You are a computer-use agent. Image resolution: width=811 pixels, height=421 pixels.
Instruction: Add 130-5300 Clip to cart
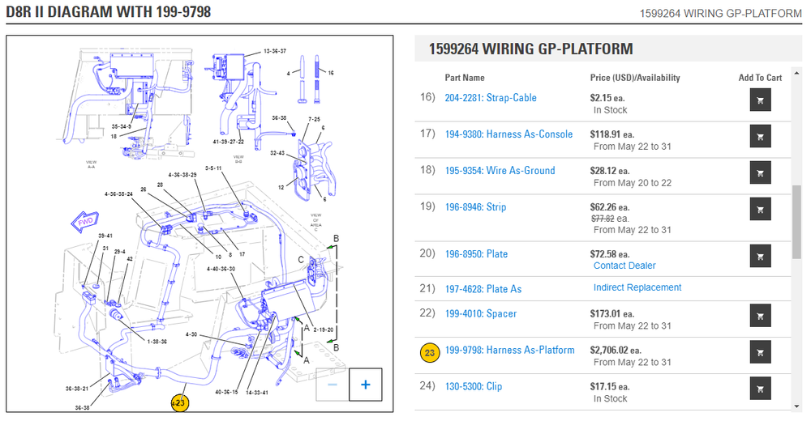tap(761, 389)
